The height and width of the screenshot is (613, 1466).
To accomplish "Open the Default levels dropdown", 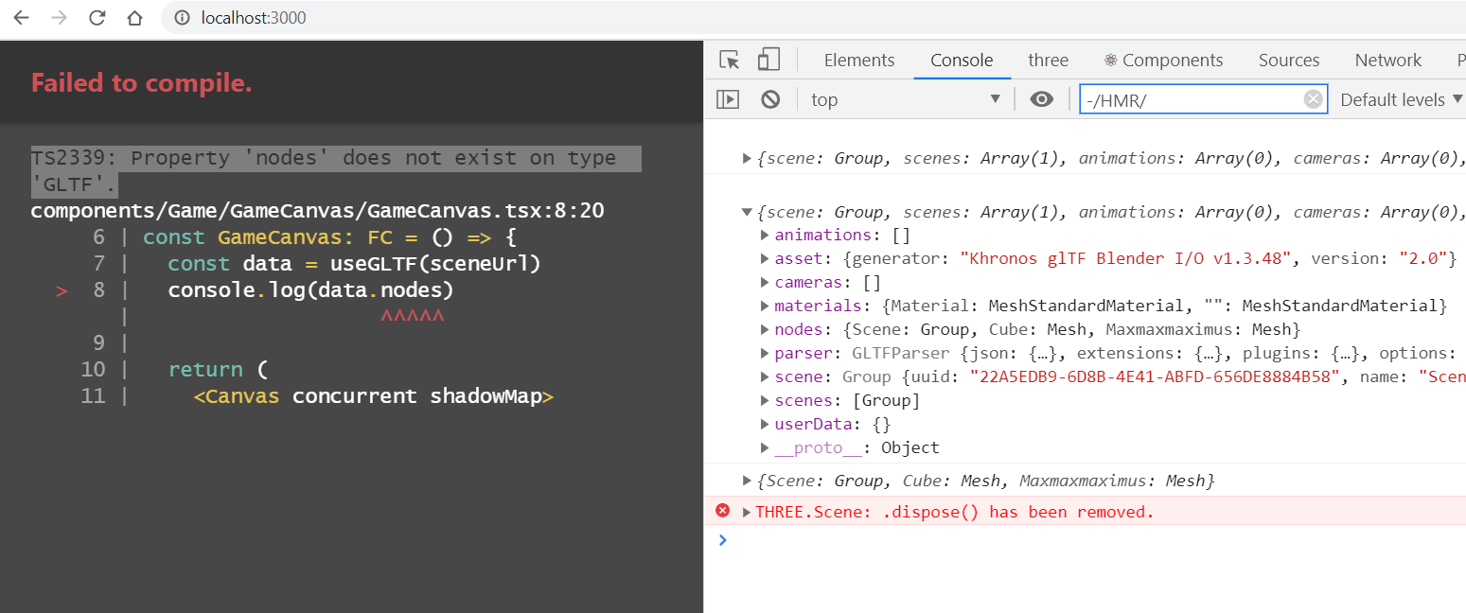I will click(x=1401, y=99).
